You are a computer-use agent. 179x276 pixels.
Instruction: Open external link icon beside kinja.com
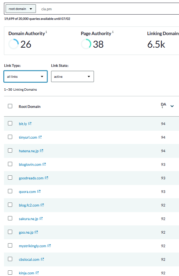pyautogui.click(x=37, y=273)
